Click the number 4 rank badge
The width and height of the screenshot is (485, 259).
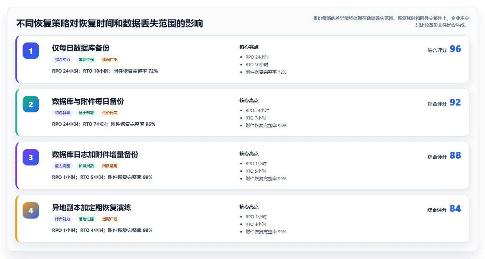click(31, 210)
